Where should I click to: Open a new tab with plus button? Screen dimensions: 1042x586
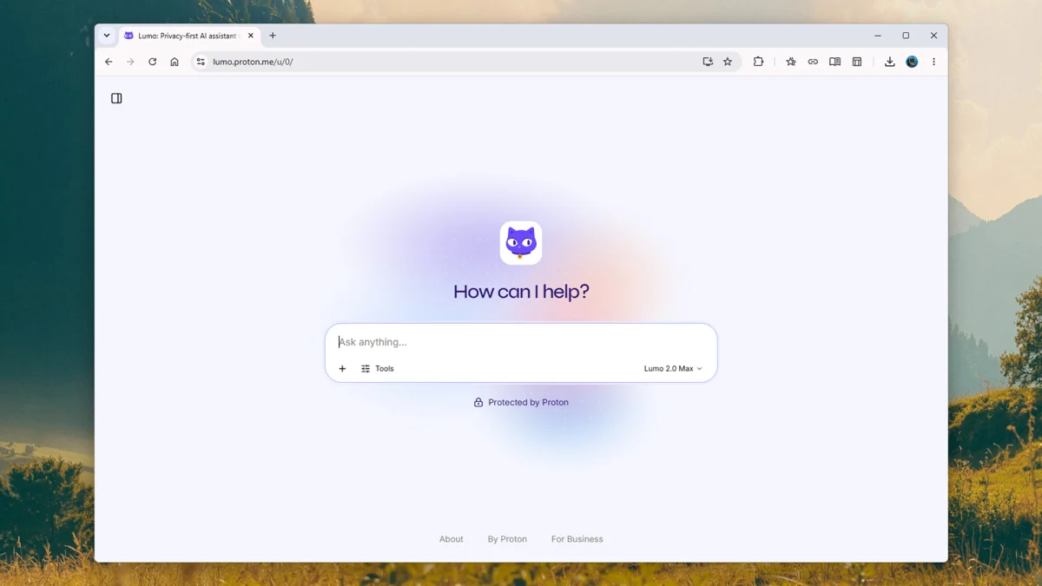pyautogui.click(x=273, y=36)
